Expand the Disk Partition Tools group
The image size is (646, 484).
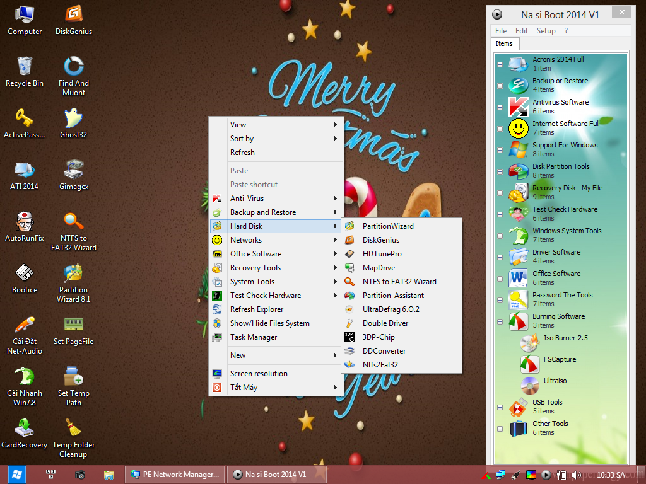pos(500,171)
